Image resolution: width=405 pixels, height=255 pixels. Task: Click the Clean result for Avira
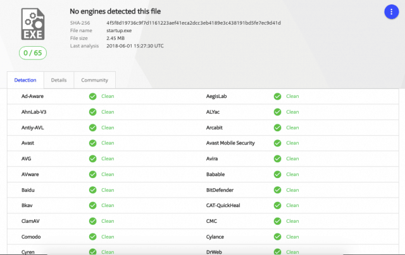(x=292, y=158)
